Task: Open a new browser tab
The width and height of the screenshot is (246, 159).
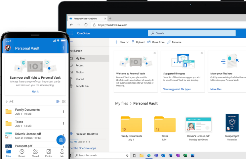Action: [x=110, y=19]
